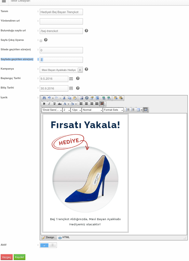189x261 pixels.
Task: Toggle the Aktif switch
Action: tap(48, 245)
